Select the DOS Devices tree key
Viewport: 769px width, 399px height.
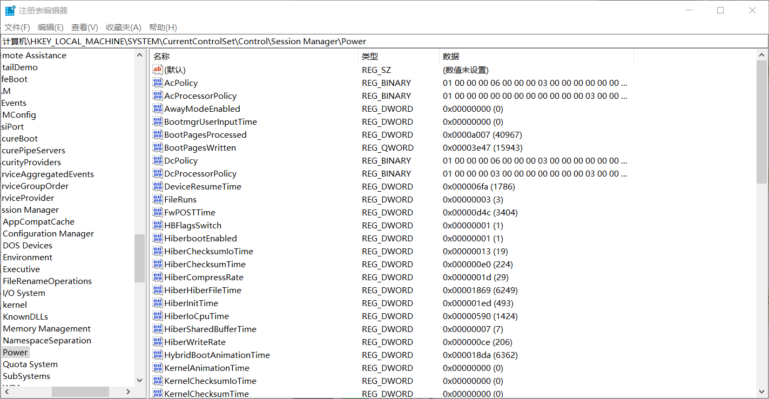click(28, 245)
